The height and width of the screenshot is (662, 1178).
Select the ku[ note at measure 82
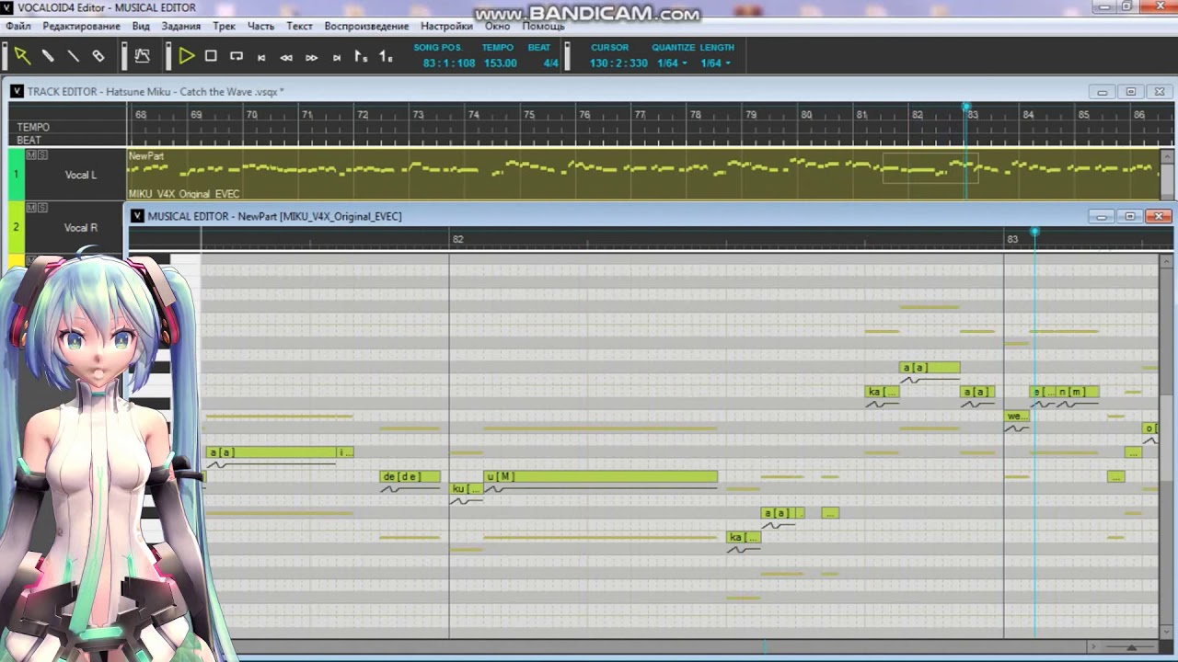coord(466,488)
